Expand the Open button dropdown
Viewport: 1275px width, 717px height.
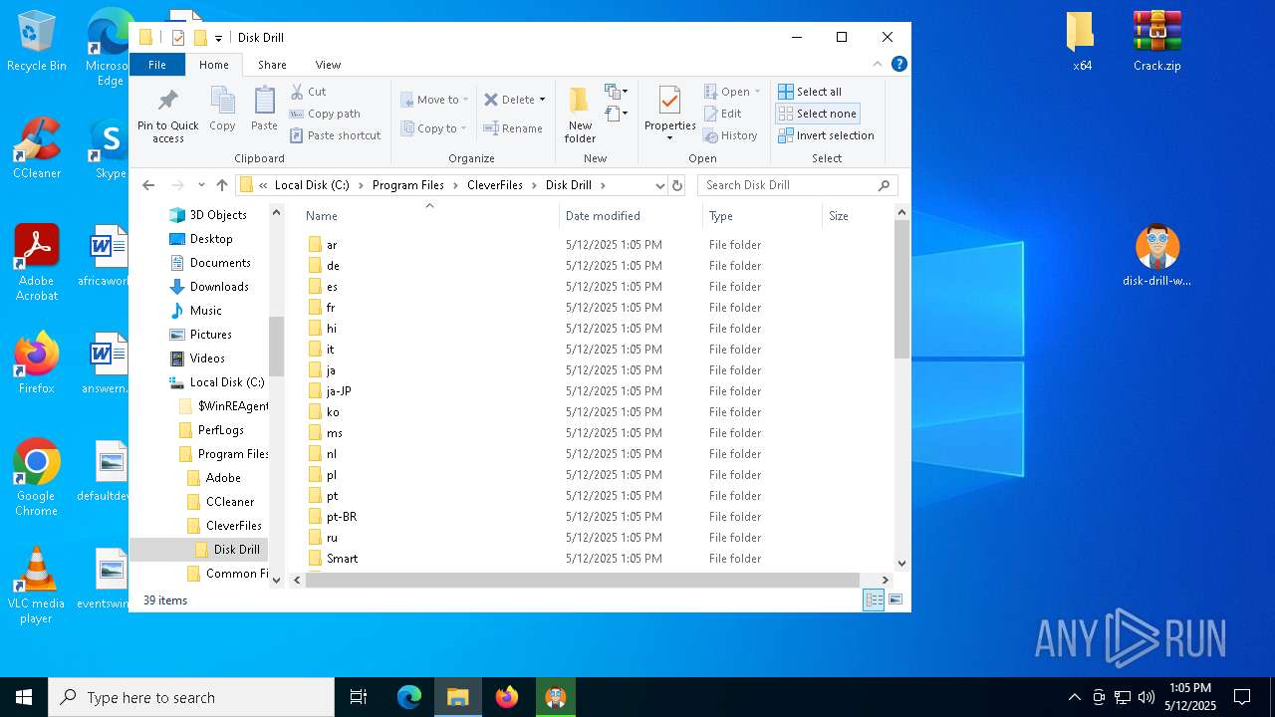757,92
